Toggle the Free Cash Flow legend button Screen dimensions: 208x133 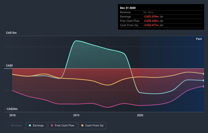pyautogui.click(x=63, y=126)
